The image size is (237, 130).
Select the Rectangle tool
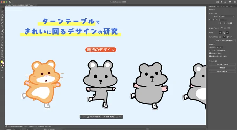click(2, 20)
